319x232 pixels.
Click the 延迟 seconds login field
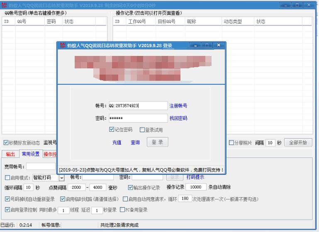tap(97, 210)
